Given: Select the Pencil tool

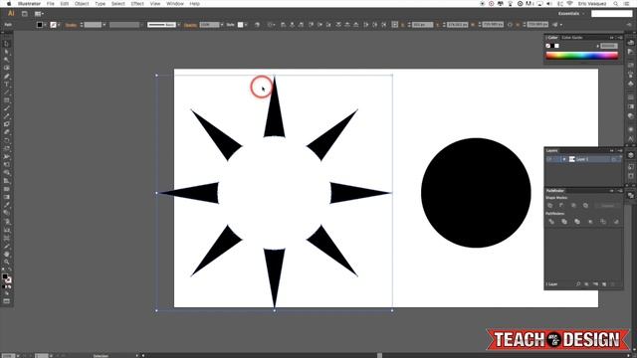Looking at the screenshot, I should tap(7, 116).
